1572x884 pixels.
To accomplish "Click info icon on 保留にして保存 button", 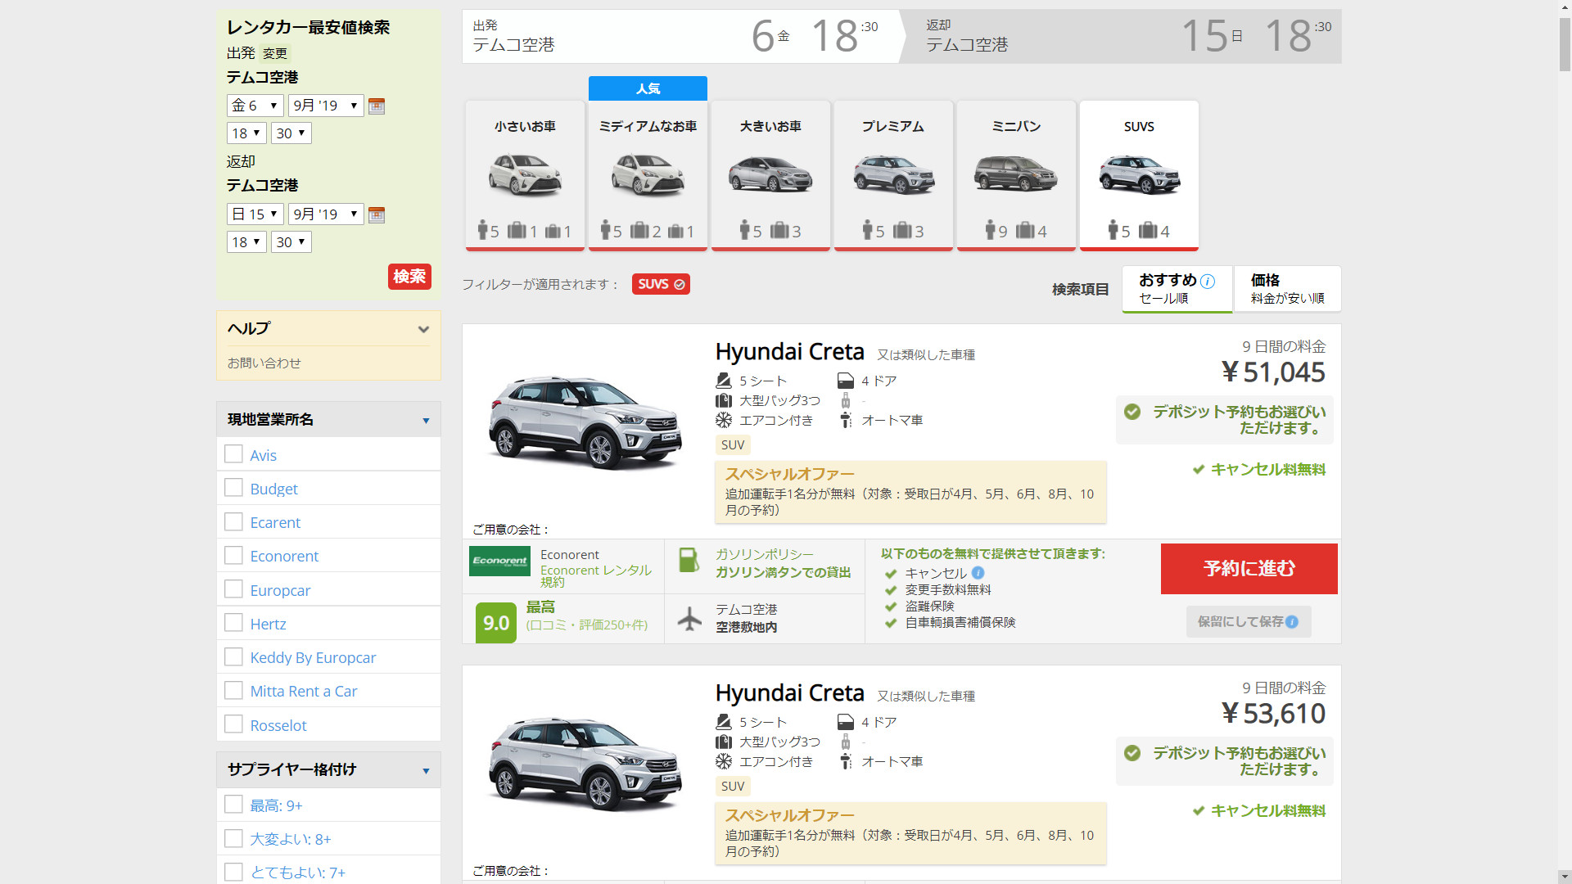I will click(1292, 622).
